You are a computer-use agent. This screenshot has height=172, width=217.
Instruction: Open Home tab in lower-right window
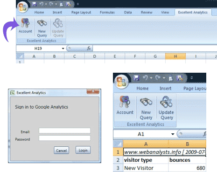[142, 89]
